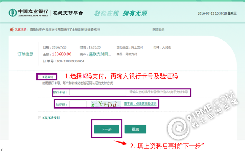Image resolution: width=245 pixels, height=161 pixels.
Task: Open the 网银助手 link
Action: [159, 29]
